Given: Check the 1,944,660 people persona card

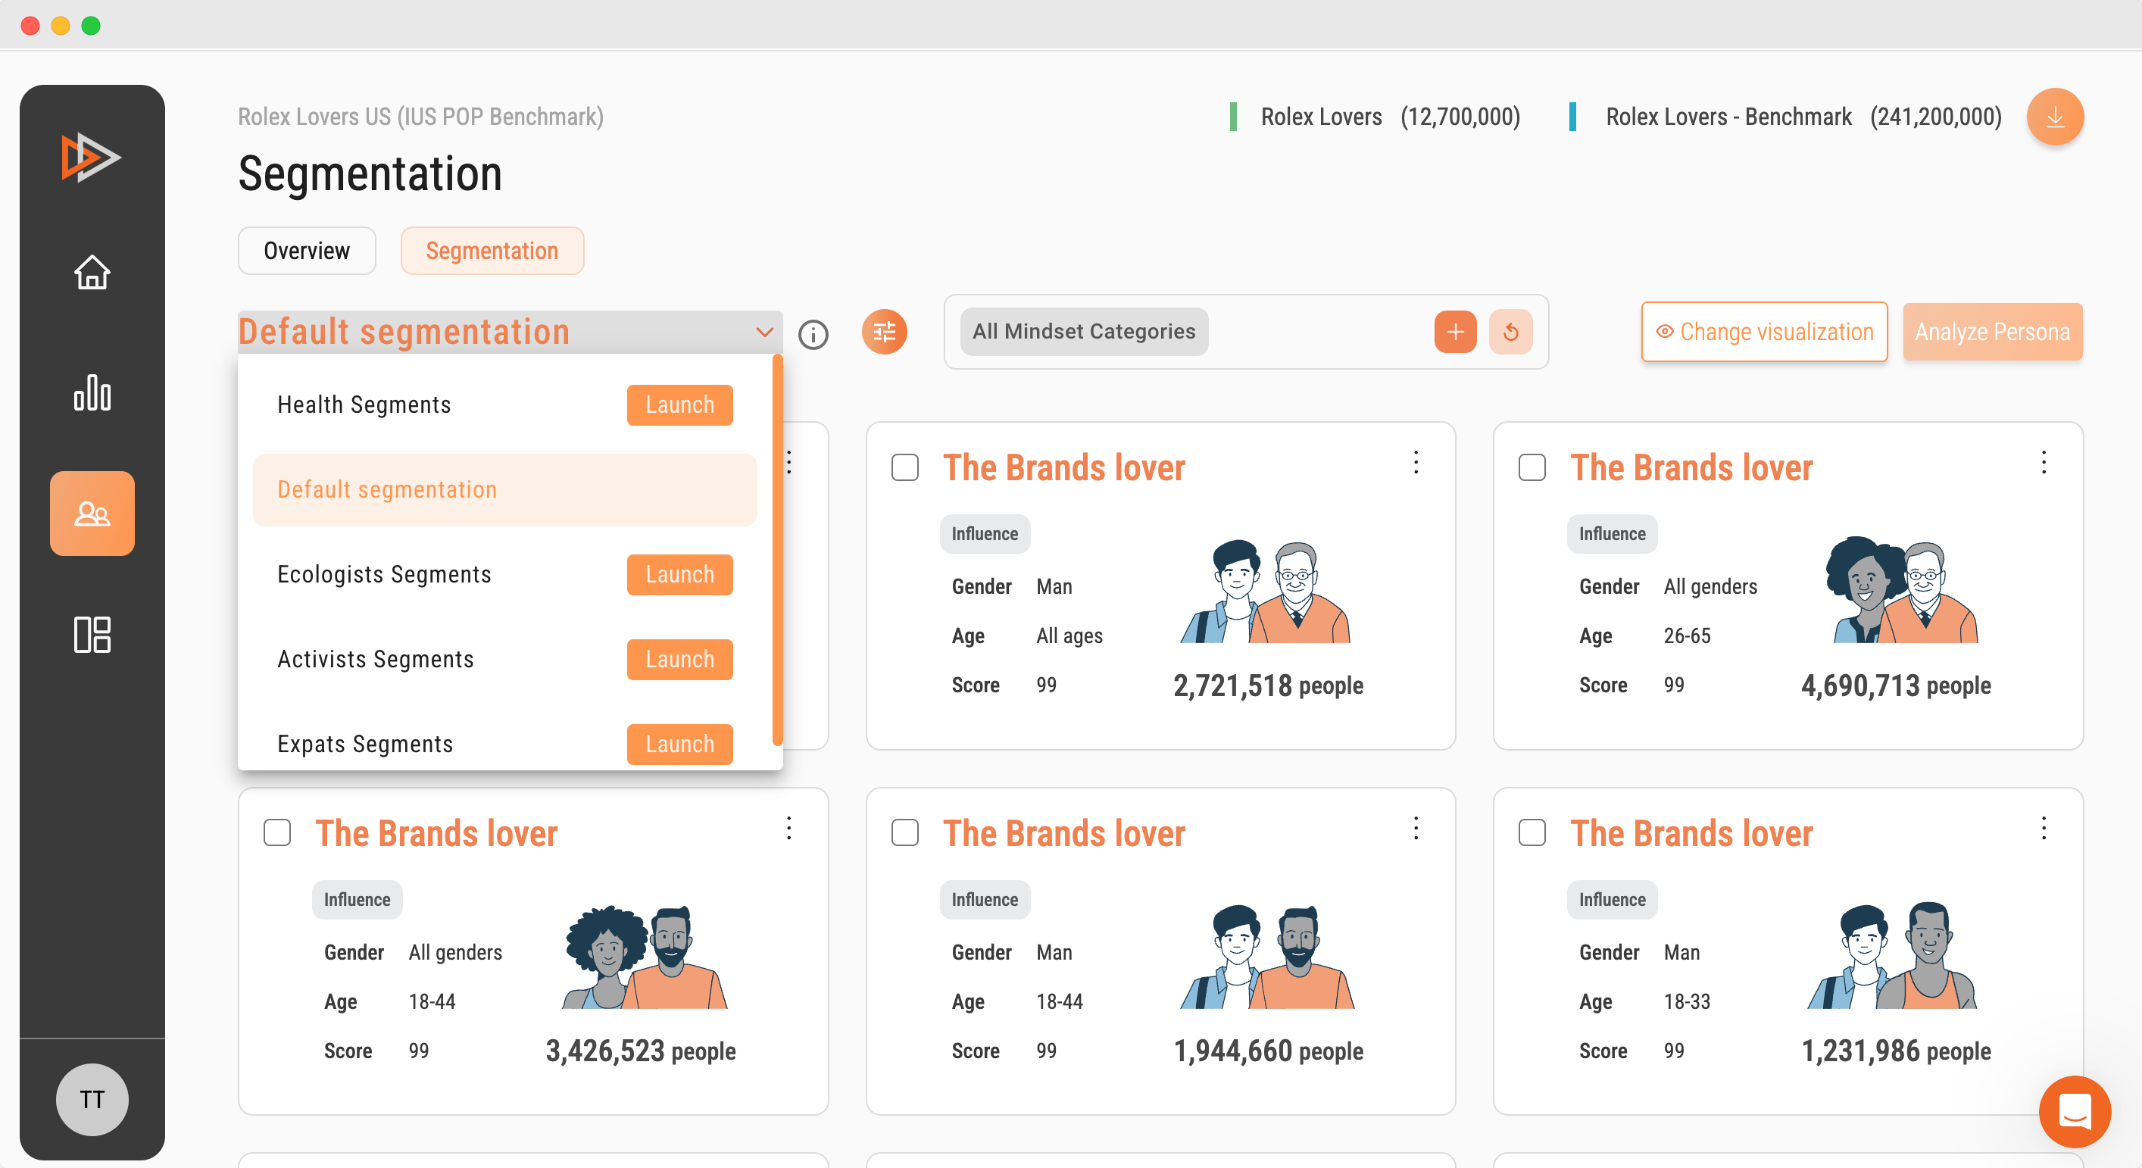Looking at the screenshot, I should 904,832.
